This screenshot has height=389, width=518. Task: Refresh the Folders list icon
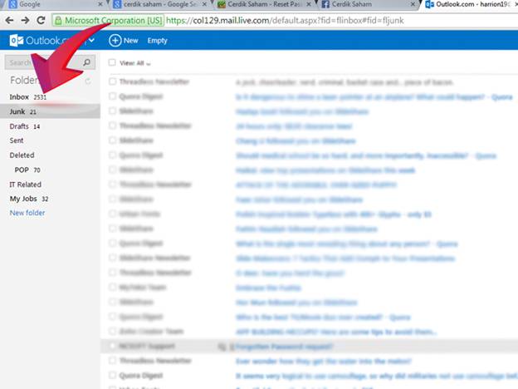pos(88,81)
